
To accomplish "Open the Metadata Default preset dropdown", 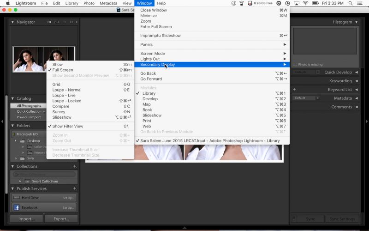I will [306, 98].
